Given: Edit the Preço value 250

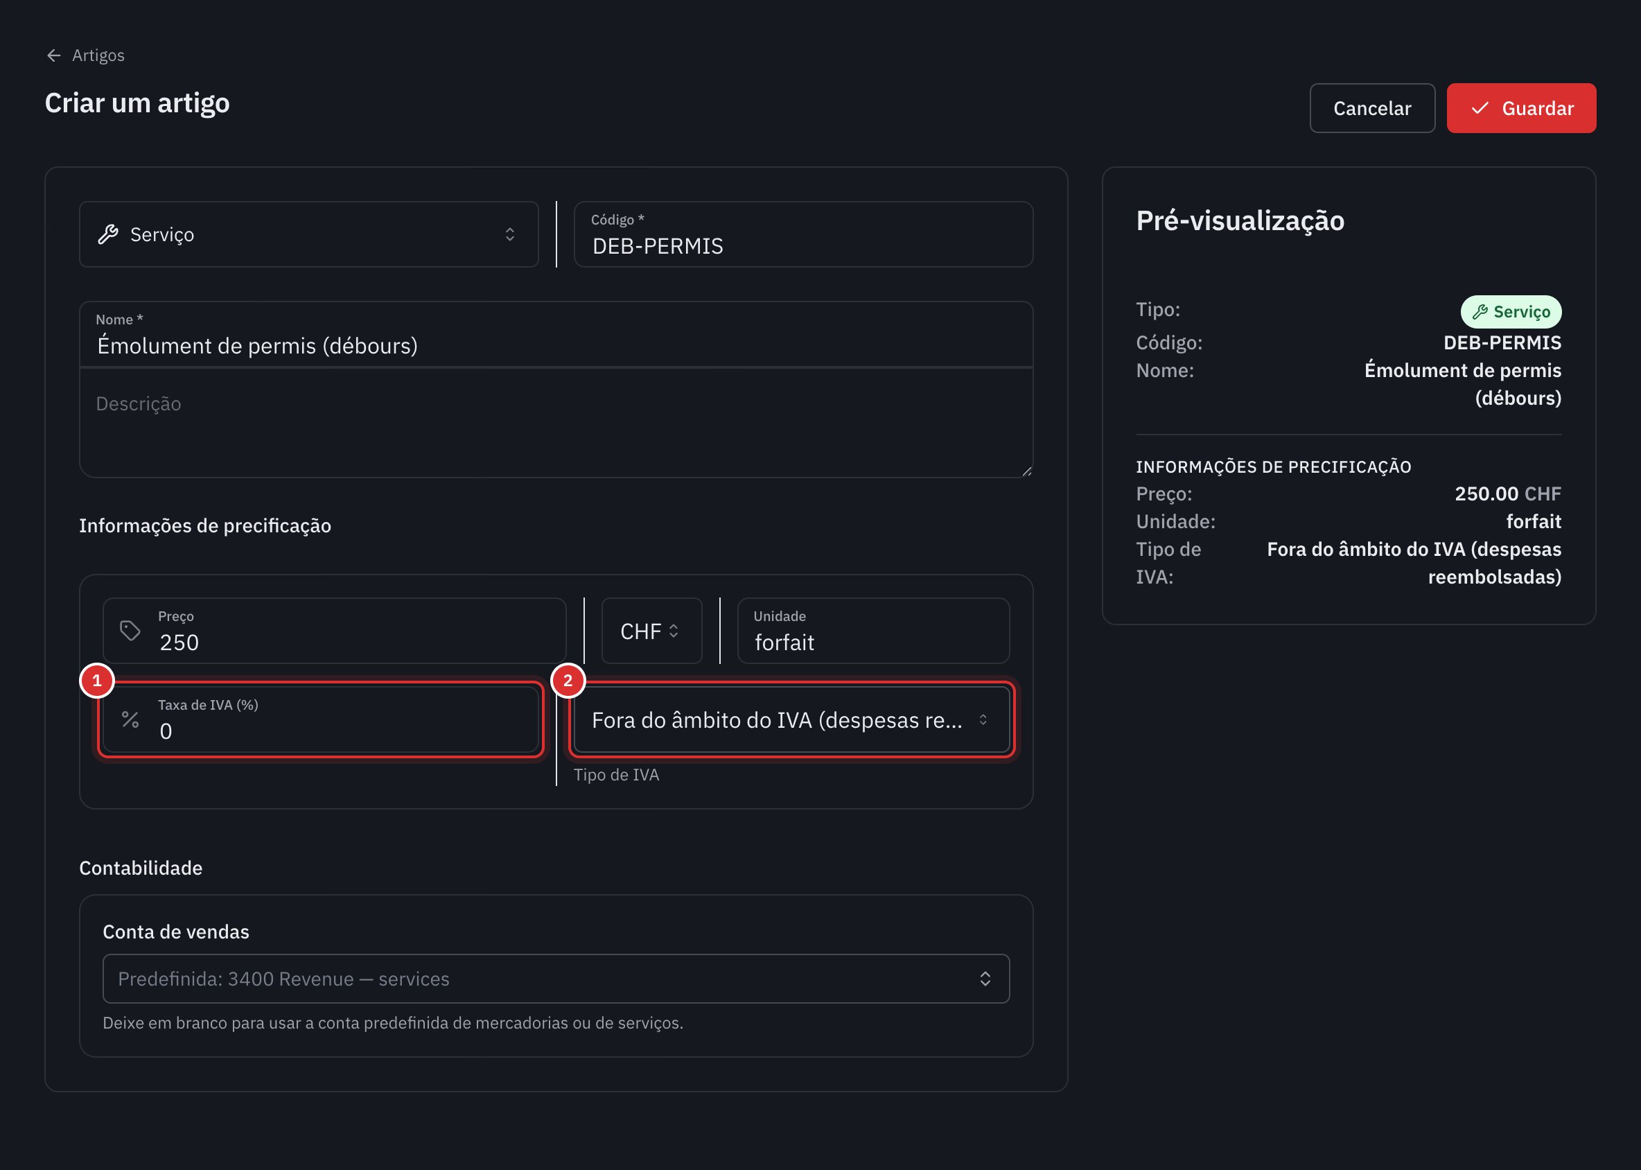Looking at the screenshot, I should pyautogui.click(x=334, y=630).
